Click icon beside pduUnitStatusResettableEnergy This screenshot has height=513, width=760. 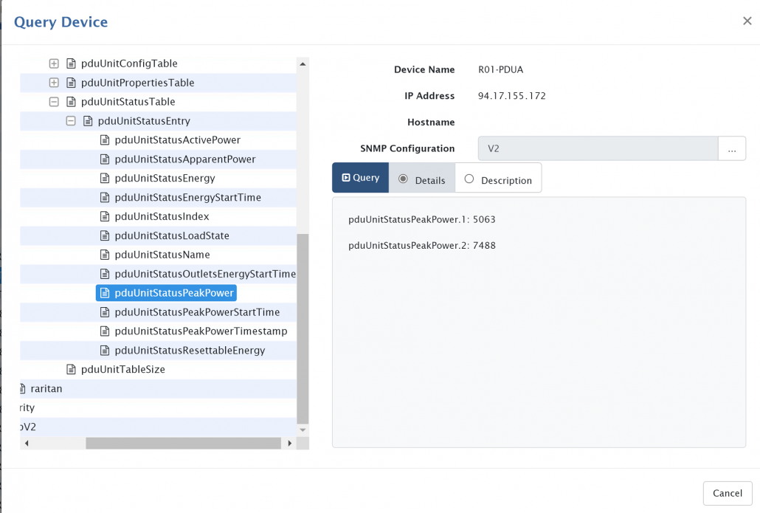[x=105, y=351]
